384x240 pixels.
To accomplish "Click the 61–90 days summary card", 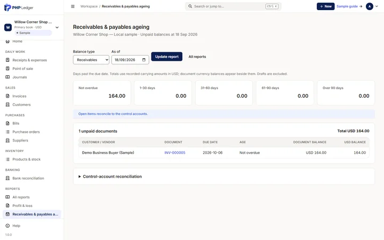I will tap(285, 93).
